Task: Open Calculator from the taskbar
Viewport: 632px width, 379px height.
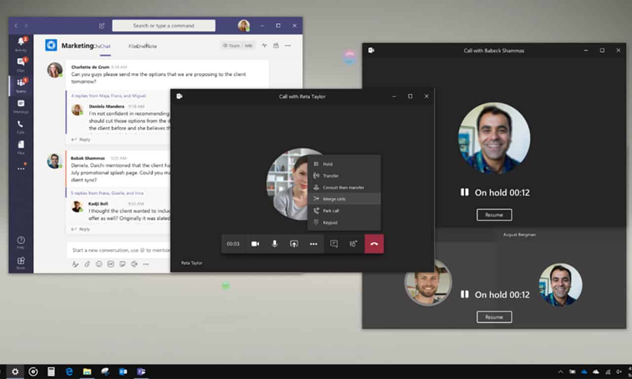Action: (x=51, y=372)
